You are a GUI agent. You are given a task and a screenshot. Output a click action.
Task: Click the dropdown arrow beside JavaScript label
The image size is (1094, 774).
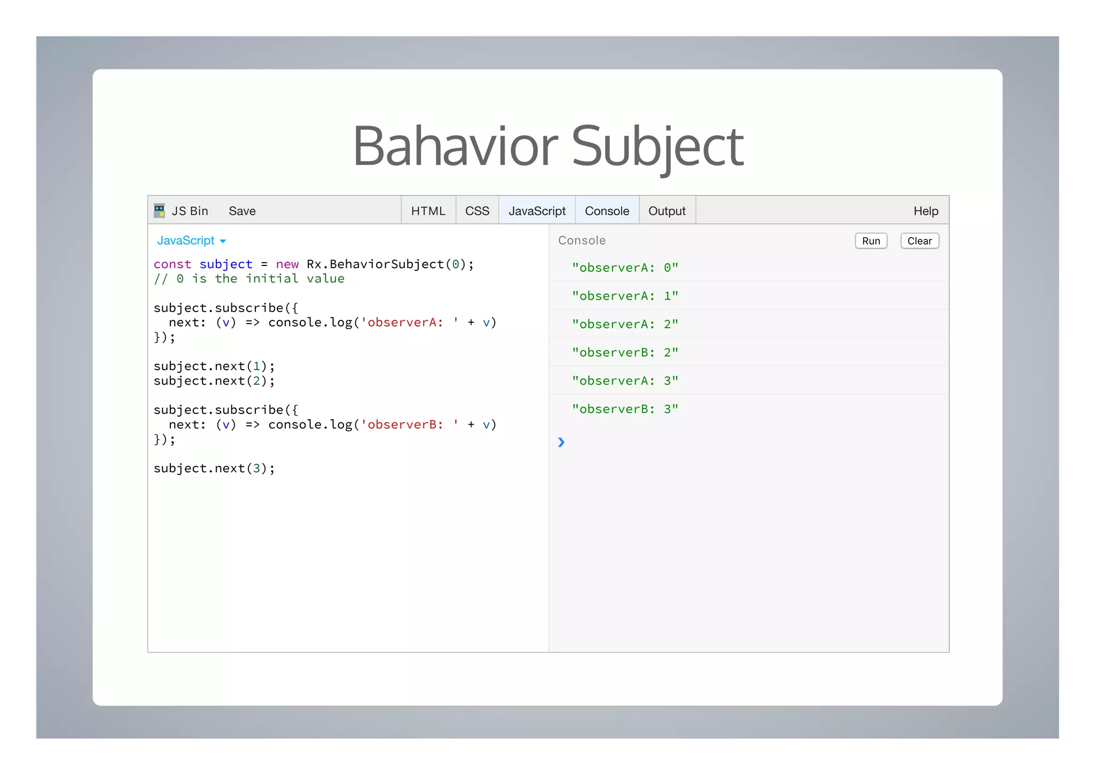tap(223, 241)
